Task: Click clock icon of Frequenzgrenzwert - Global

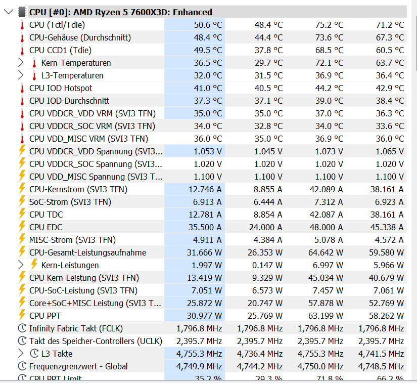Action: click(x=22, y=366)
